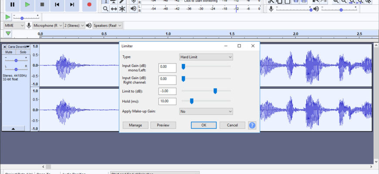Viewport: 379px width, 174px height.
Task: Solo the Cara Downlo track
Action: (x=23, y=52)
